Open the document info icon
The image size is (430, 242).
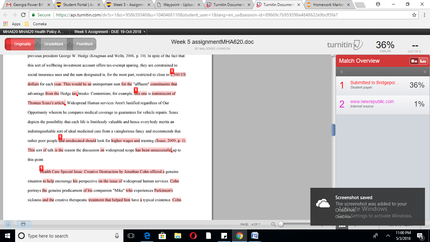click(x=8, y=224)
